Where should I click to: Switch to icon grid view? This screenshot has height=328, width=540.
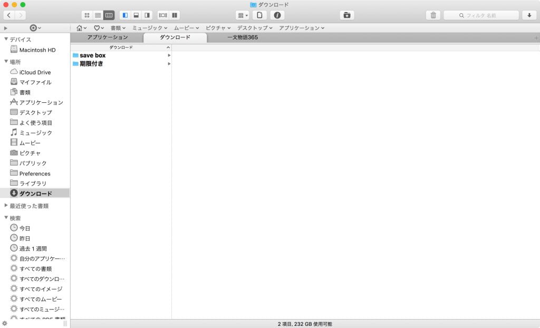(87, 15)
